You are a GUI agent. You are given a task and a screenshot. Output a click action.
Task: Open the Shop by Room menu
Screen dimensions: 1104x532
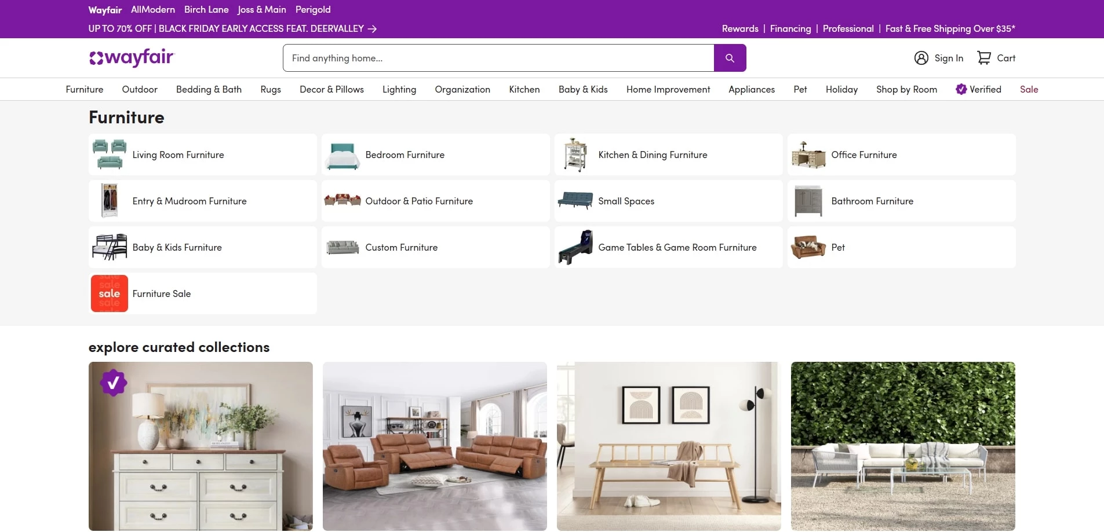pyautogui.click(x=906, y=89)
